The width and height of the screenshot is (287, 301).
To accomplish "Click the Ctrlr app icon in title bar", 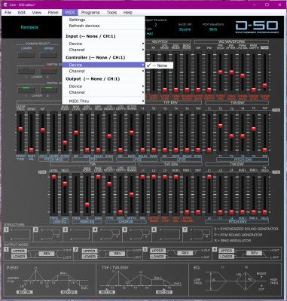I will point(6,5).
